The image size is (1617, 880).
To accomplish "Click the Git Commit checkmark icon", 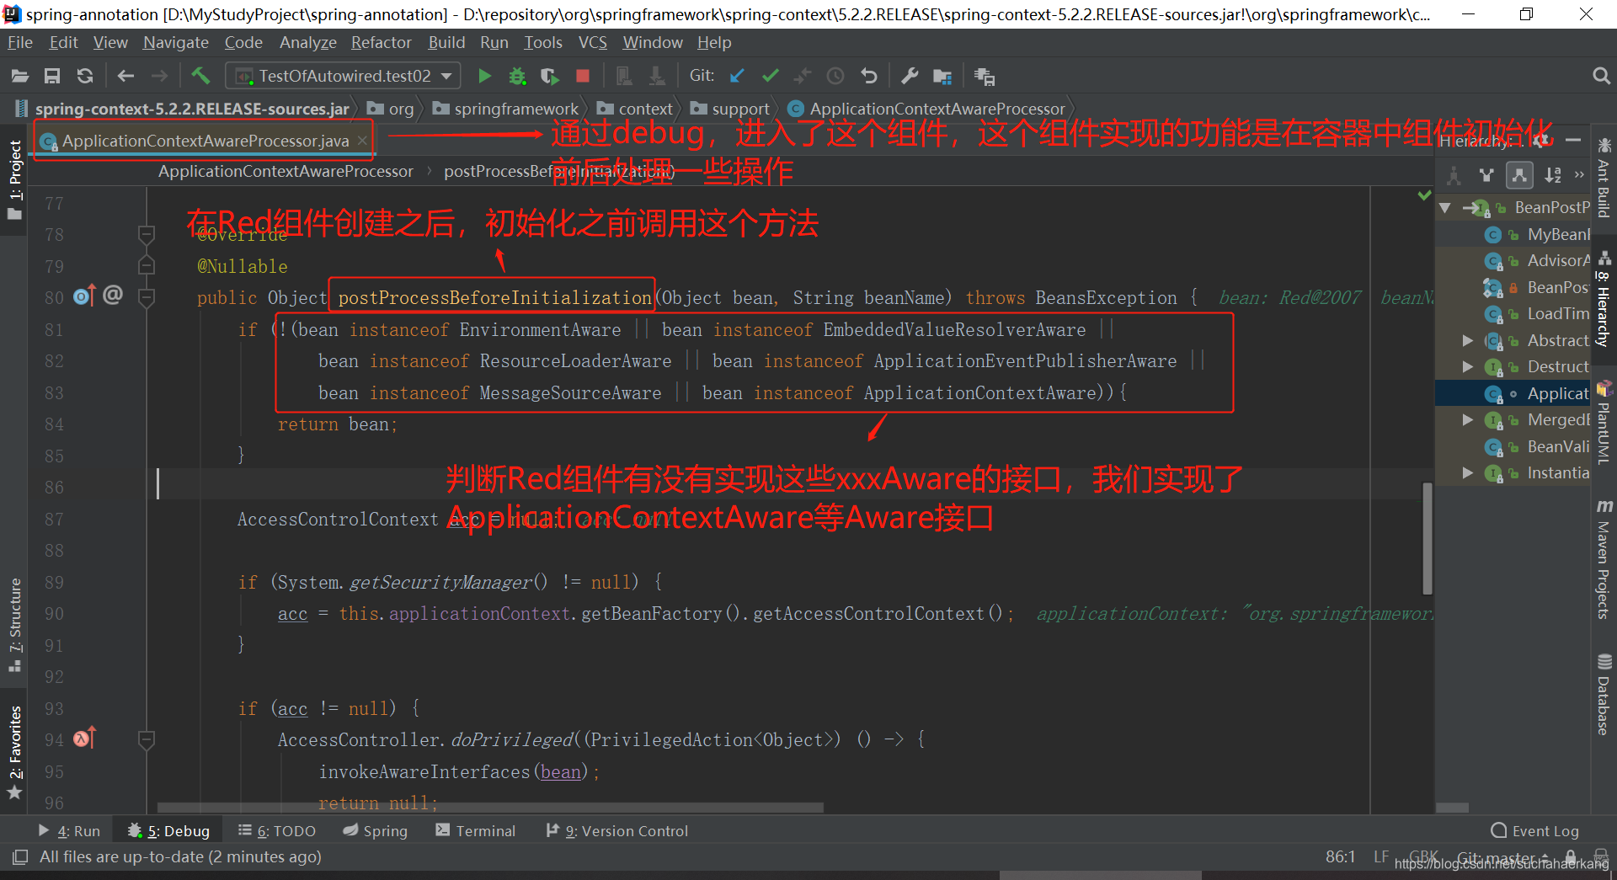I will tap(770, 76).
